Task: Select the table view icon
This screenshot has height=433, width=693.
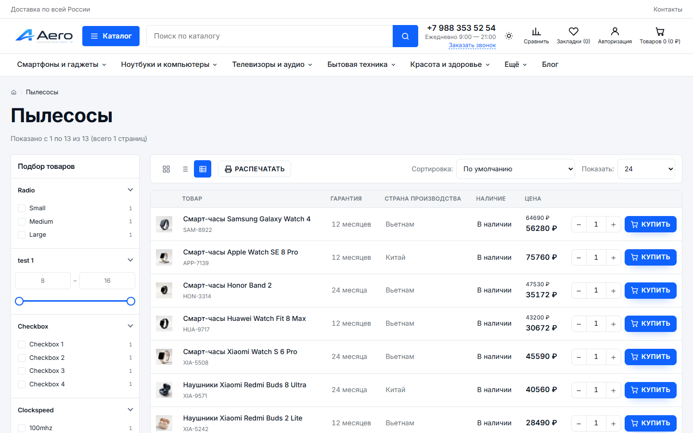Action: click(x=203, y=169)
